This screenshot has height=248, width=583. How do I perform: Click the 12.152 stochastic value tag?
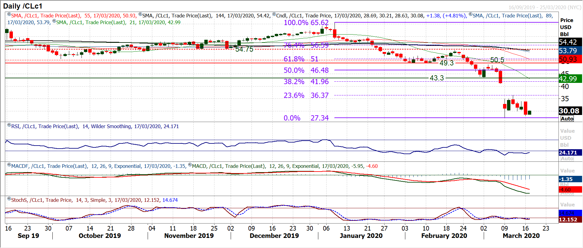(x=570, y=220)
